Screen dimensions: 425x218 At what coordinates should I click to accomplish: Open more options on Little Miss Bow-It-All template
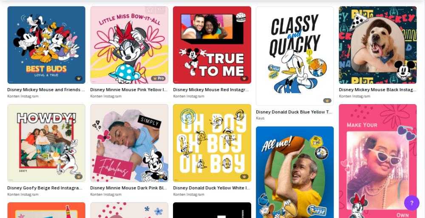(161, 10)
